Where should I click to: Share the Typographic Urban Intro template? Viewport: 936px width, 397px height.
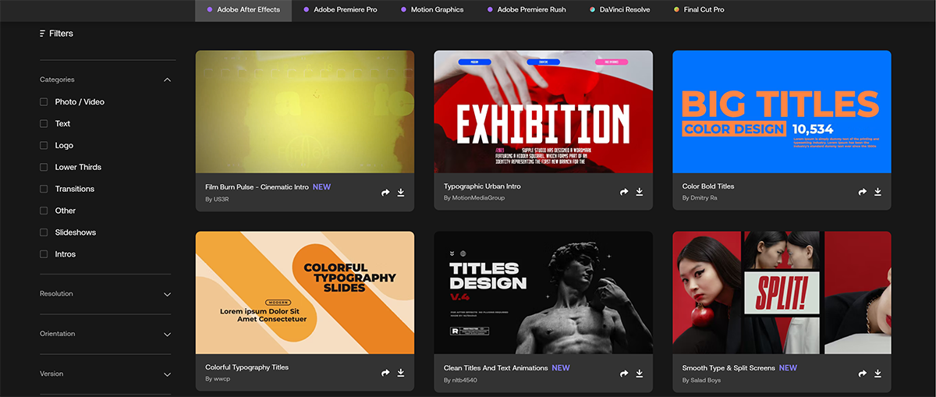624,192
